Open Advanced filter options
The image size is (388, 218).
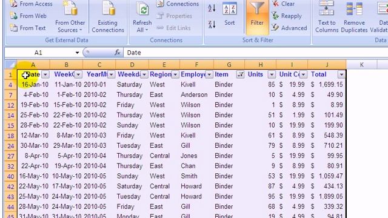[x=289, y=28]
